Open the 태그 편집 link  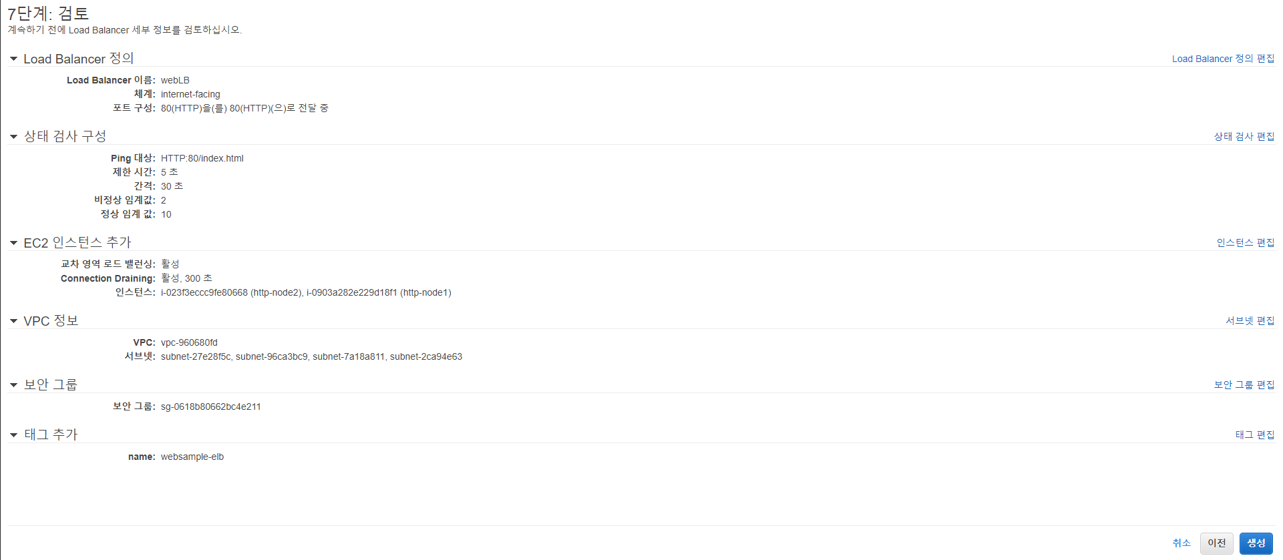(x=1254, y=435)
